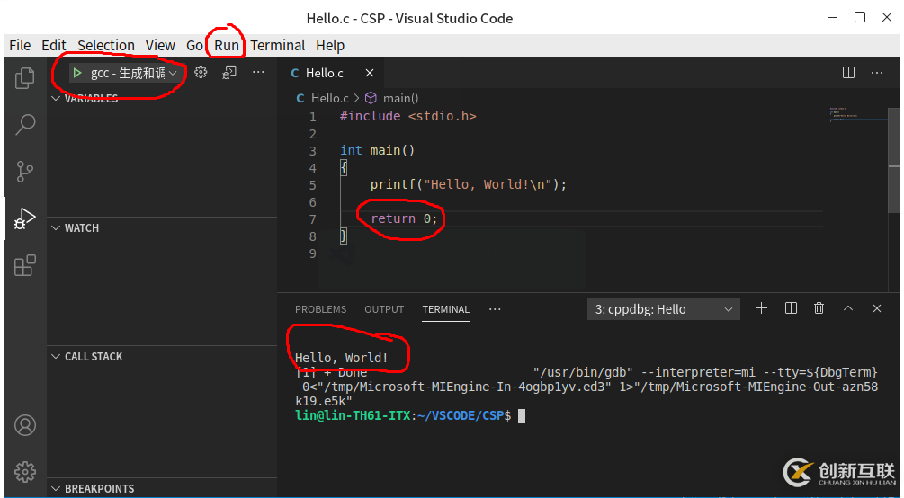Open the Edit menu
This screenshot has height=498, width=904.
click(54, 45)
